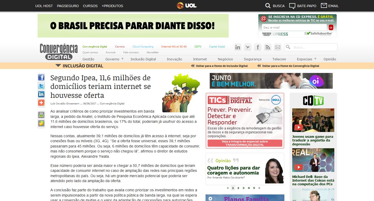374x201 pixels.
Task: Go to opinion page 5
Action: pos(254,188)
